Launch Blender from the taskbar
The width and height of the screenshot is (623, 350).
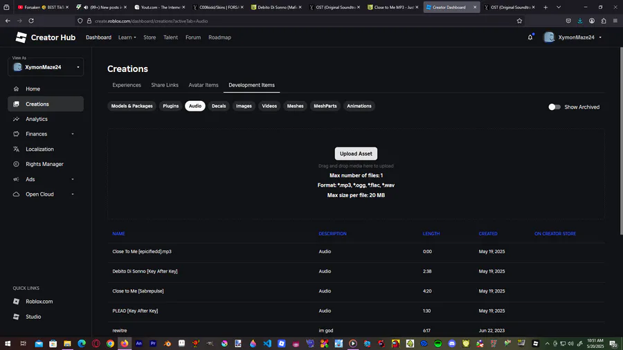coord(168,344)
